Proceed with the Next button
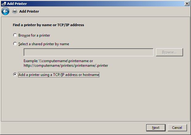 (156, 128)
